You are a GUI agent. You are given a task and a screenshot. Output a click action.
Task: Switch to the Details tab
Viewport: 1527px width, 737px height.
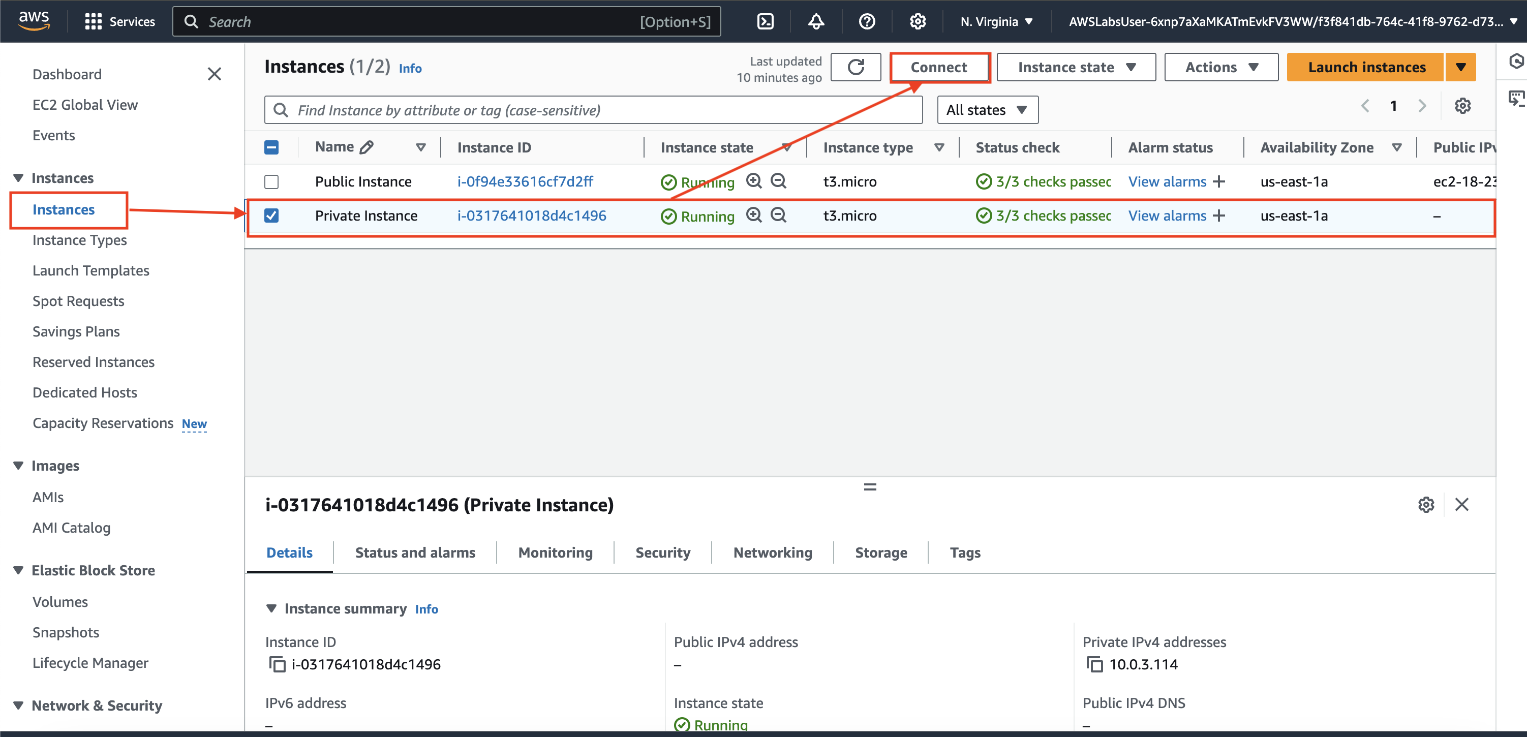[x=289, y=552]
